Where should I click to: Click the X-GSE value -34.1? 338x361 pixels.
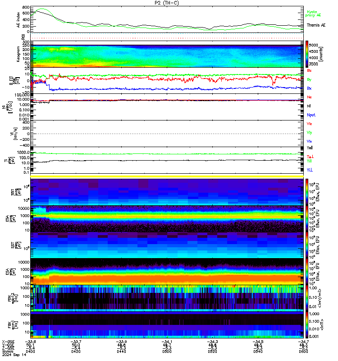[167, 342]
